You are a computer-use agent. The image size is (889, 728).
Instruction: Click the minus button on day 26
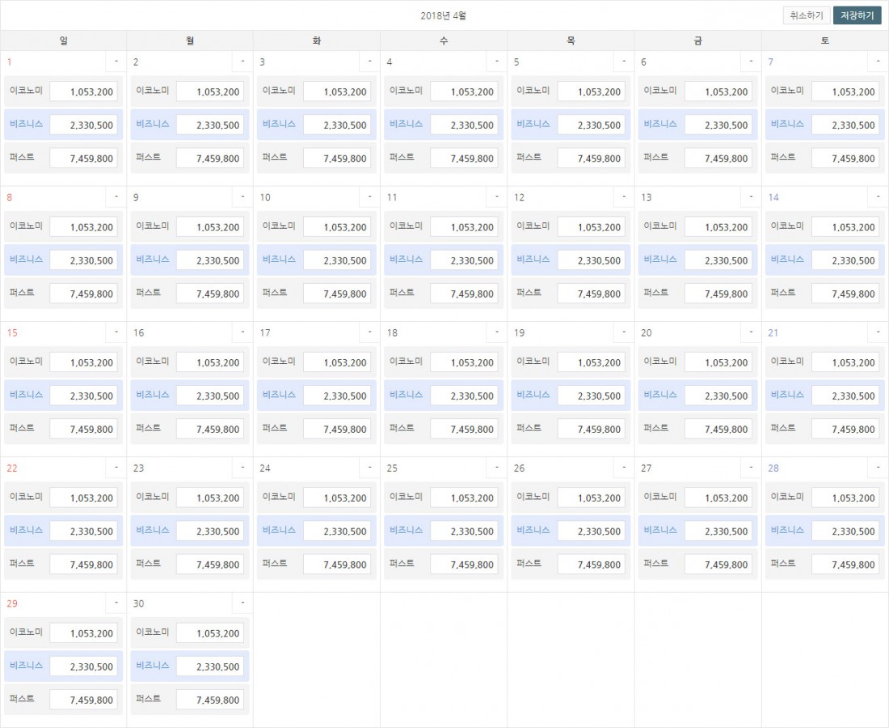pos(624,468)
